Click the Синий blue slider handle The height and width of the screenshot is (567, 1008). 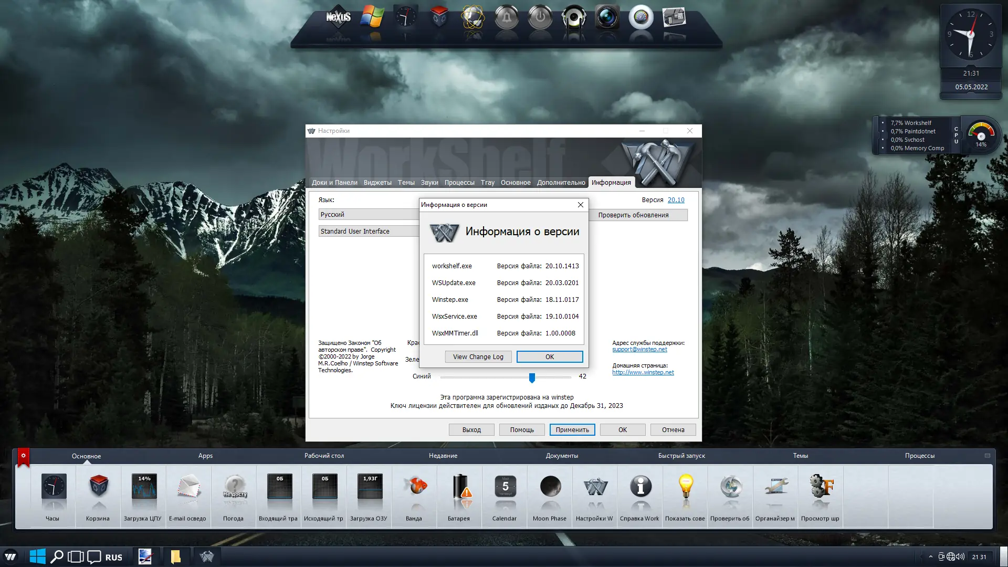point(532,377)
